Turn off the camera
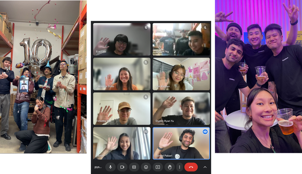This screenshot has height=174, width=302. (122, 167)
